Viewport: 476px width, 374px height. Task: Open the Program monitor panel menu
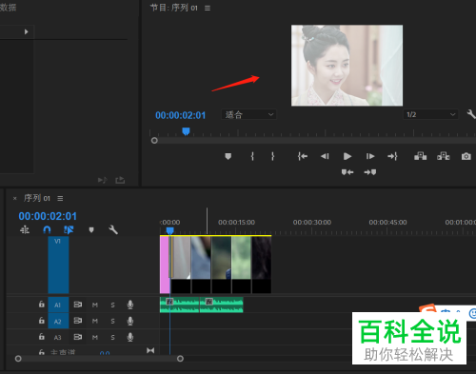tap(208, 8)
